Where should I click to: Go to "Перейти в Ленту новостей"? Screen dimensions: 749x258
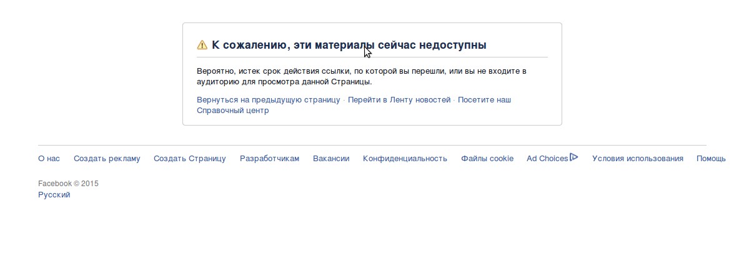[x=399, y=100]
